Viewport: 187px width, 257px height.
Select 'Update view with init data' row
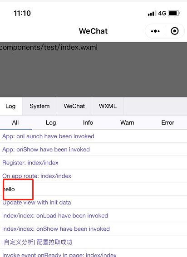[93, 203]
